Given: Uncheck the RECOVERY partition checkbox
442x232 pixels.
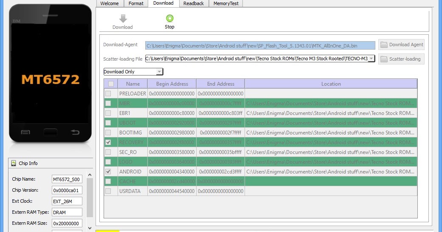Looking at the screenshot, I should click(x=108, y=142).
